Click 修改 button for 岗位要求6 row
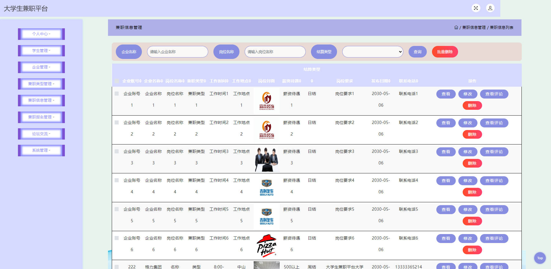Viewport: 551px width, 269px height. pos(468,238)
